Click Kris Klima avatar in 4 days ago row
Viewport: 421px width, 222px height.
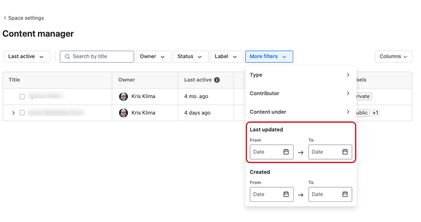(x=123, y=113)
